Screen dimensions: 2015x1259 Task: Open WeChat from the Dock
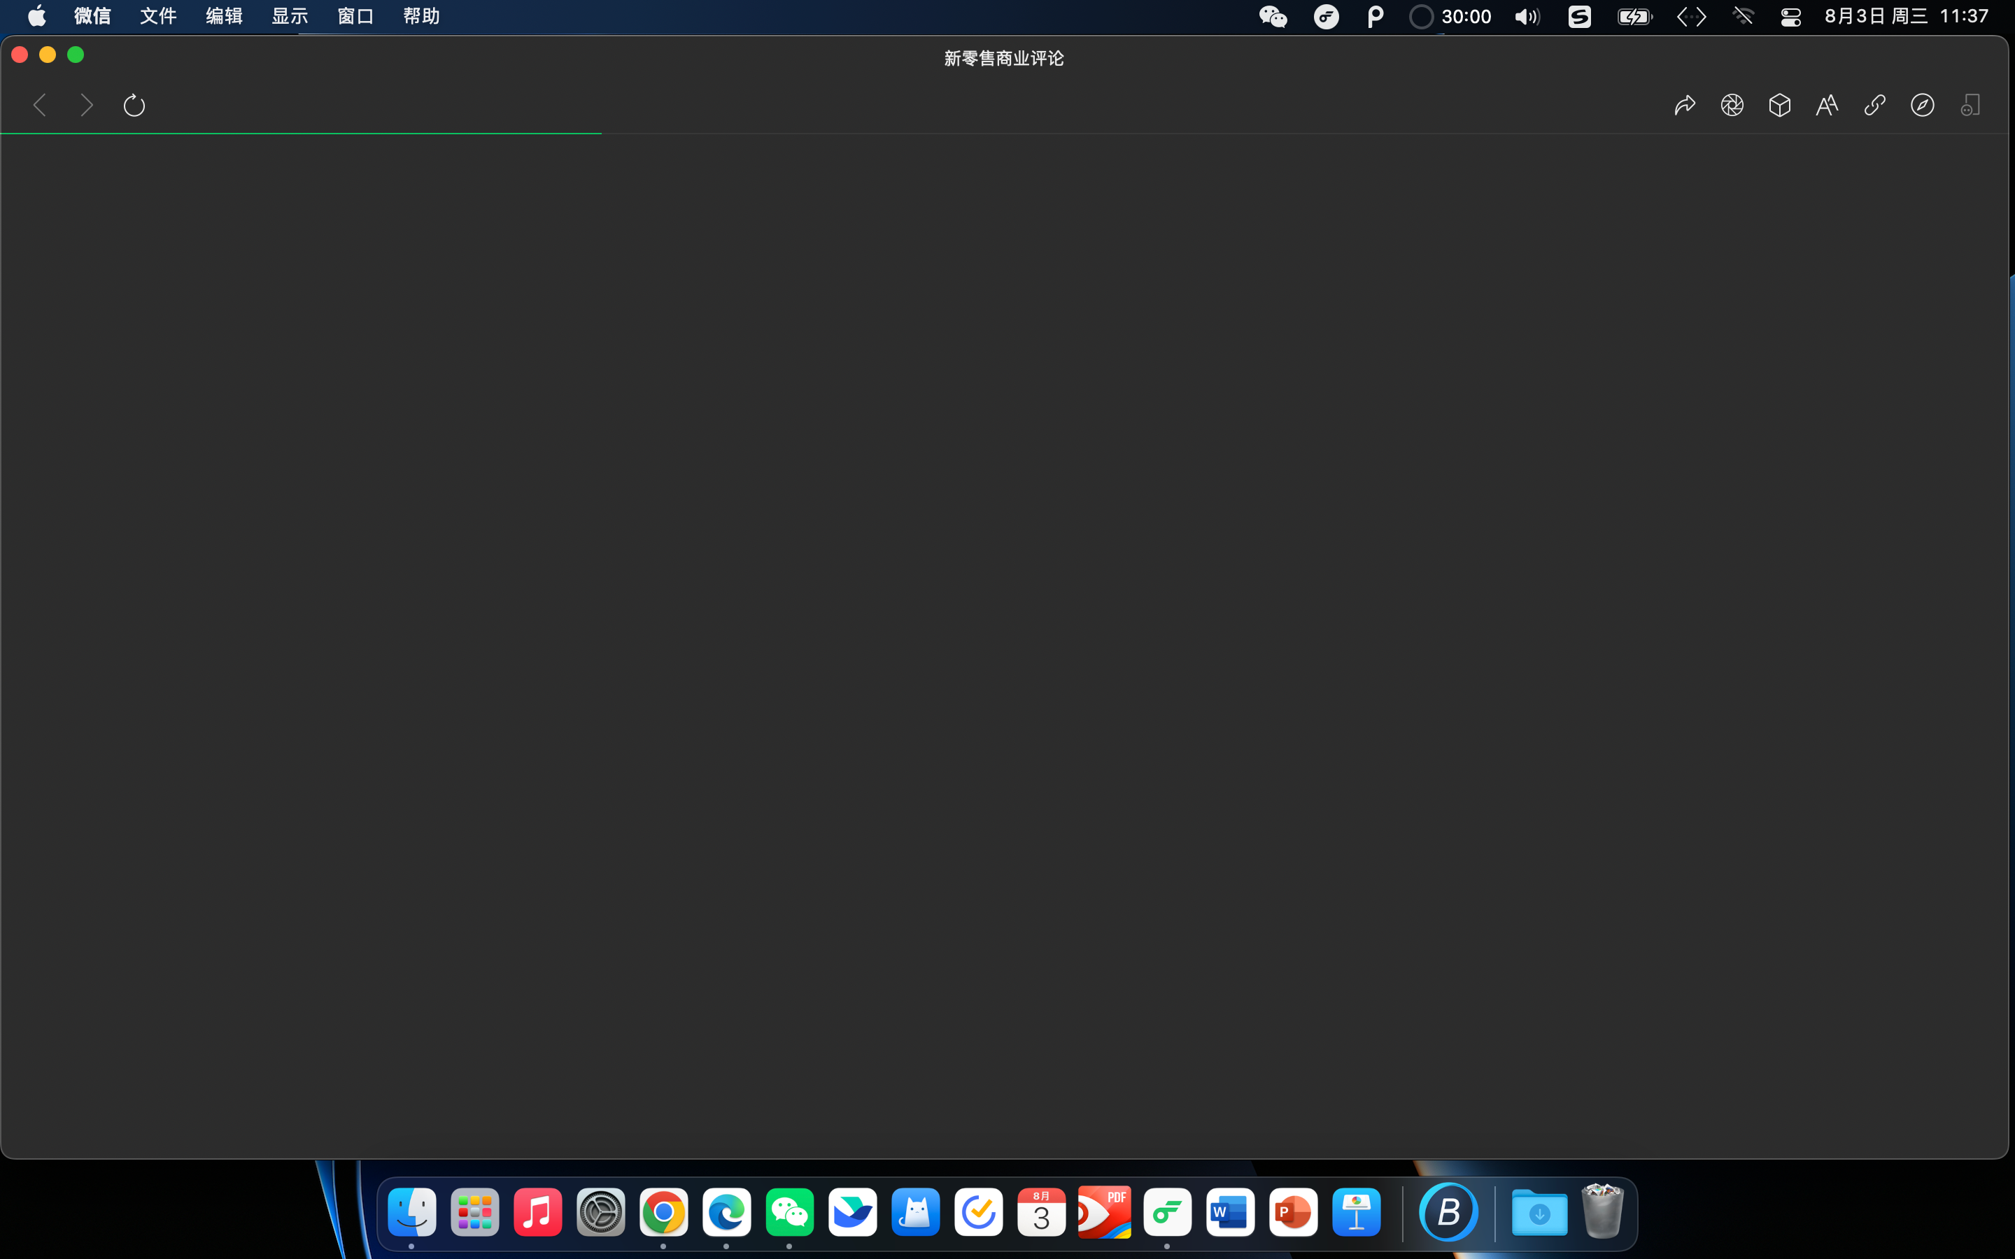[x=789, y=1212]
